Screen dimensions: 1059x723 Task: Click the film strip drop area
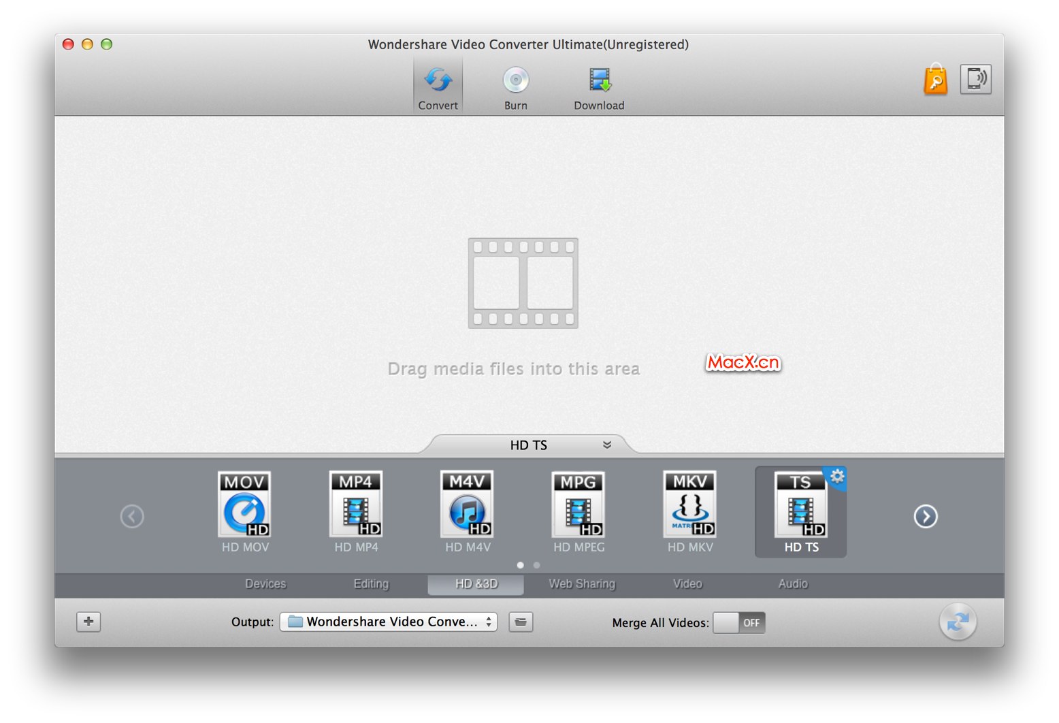click(523, 283)
